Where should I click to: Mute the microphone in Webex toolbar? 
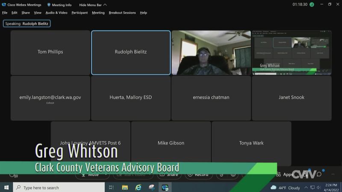pos(90,175)
